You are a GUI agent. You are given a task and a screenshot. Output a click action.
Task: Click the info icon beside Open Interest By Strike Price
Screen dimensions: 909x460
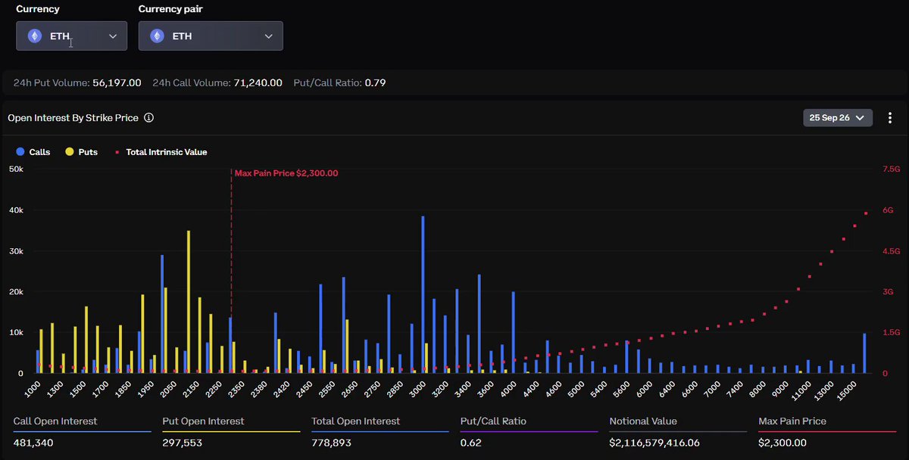click(x=149, y=118)
